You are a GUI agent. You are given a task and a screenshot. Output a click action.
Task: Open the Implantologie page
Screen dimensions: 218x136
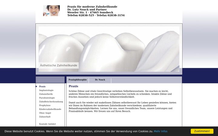tap(46, 90)
